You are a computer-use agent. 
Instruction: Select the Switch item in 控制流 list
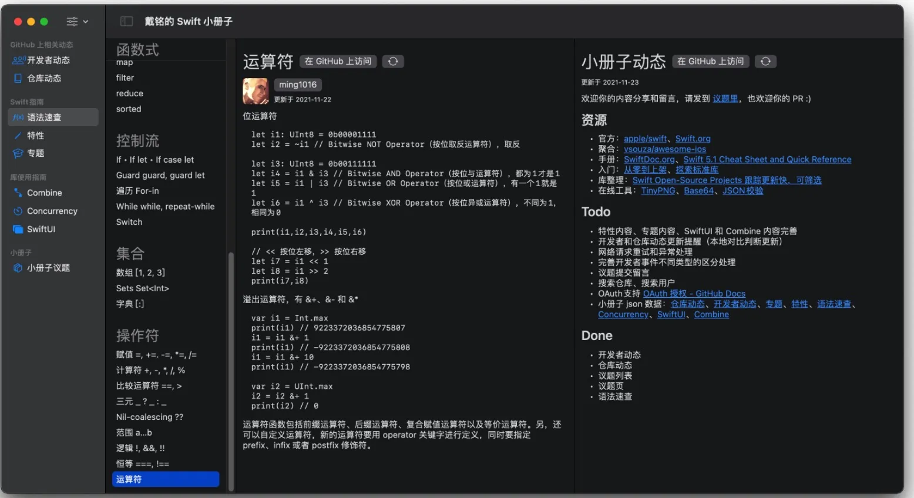click(x=129, y=222)
